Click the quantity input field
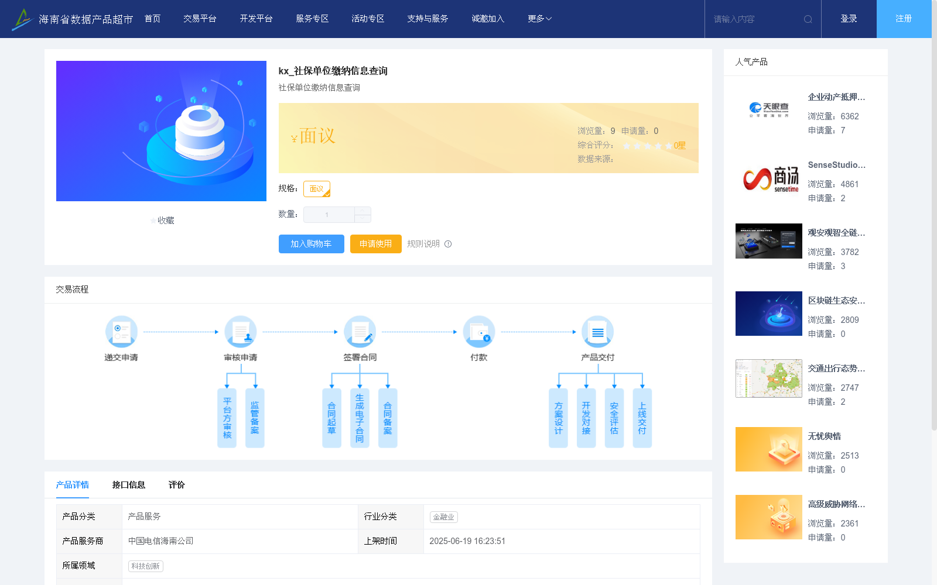This screenshot has width=937, height=585. point(329,215)
